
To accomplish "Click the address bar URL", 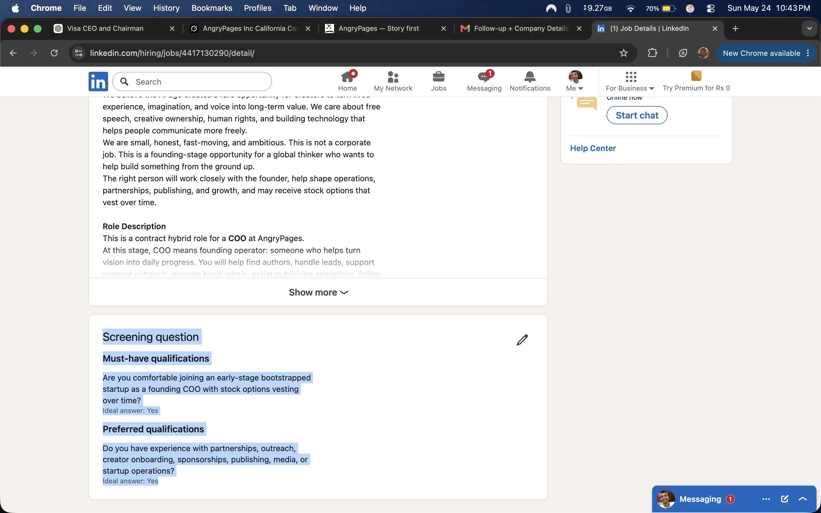I will coord(172,53).
